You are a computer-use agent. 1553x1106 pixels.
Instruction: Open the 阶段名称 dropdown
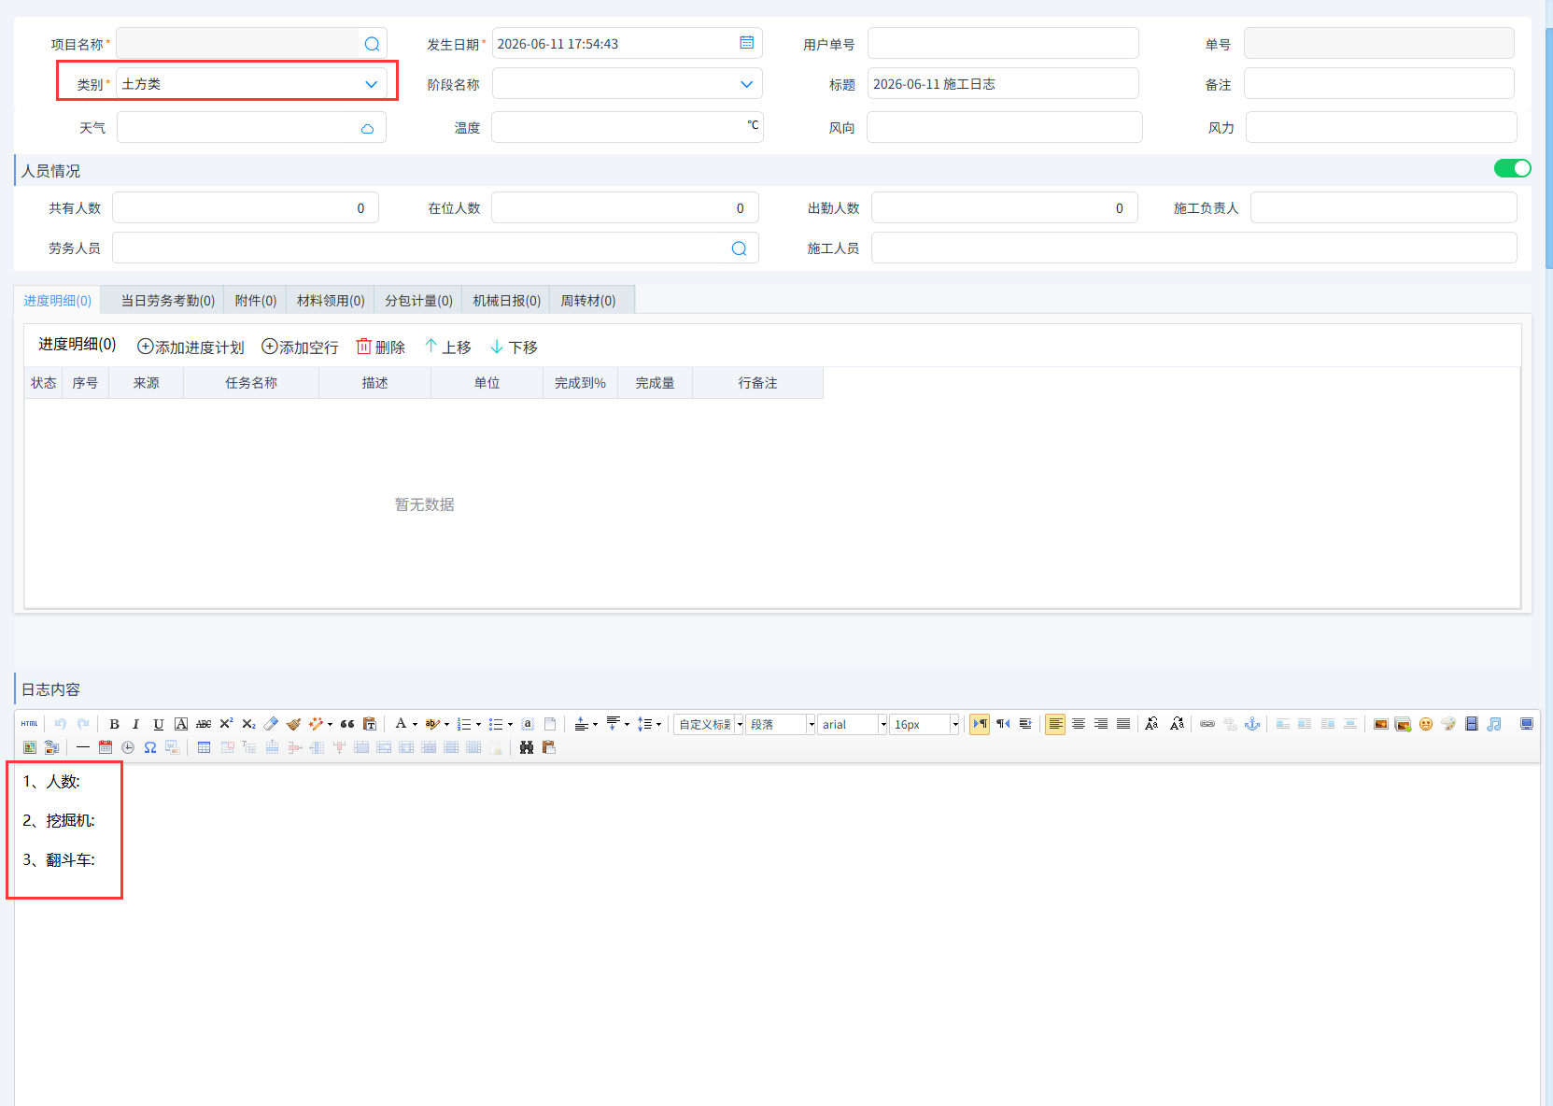click(628, 84)
